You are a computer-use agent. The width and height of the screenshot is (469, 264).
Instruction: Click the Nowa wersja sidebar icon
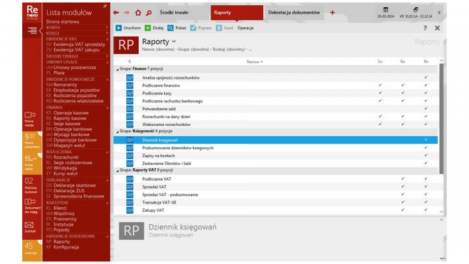click(29, 116)
